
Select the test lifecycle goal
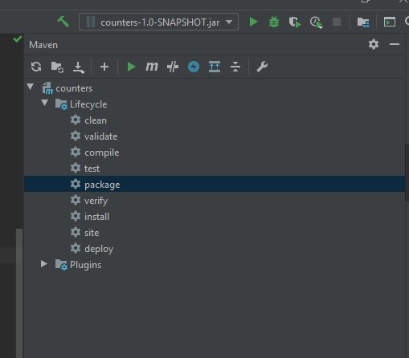[215, 169]
